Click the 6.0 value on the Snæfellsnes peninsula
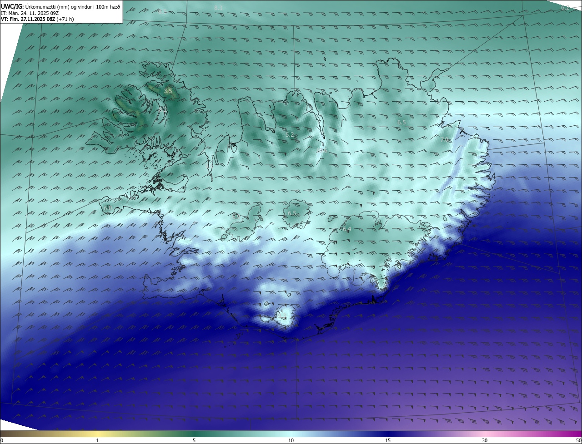The image size is (582, 444). coord(107,208)
